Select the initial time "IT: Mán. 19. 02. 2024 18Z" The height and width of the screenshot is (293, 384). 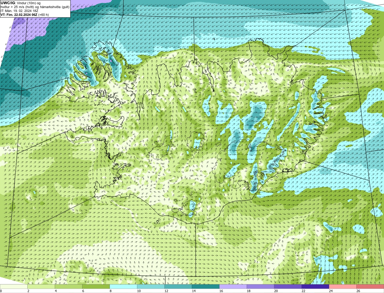(19, 11)
